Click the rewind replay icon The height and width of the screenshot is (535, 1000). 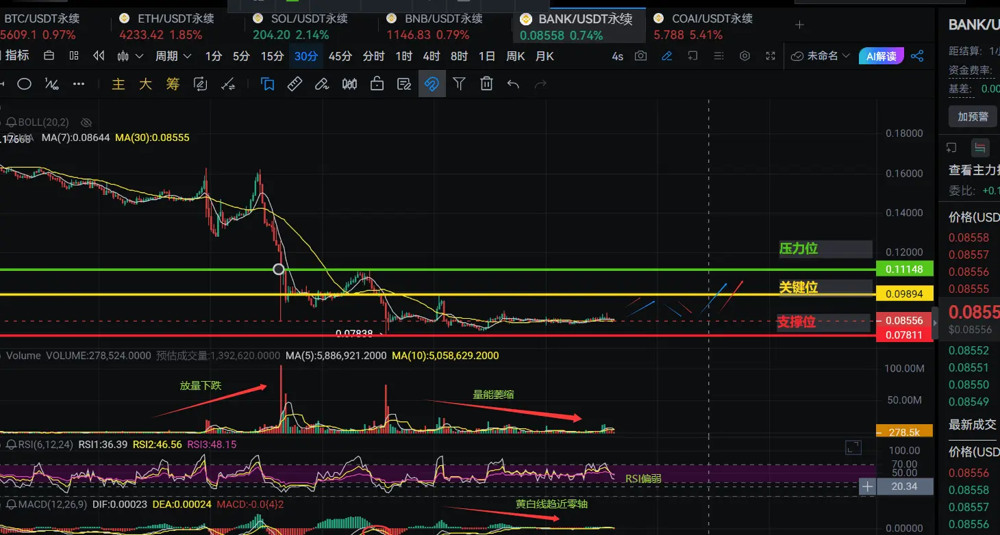pyautogui.click(x=99, y=56)
